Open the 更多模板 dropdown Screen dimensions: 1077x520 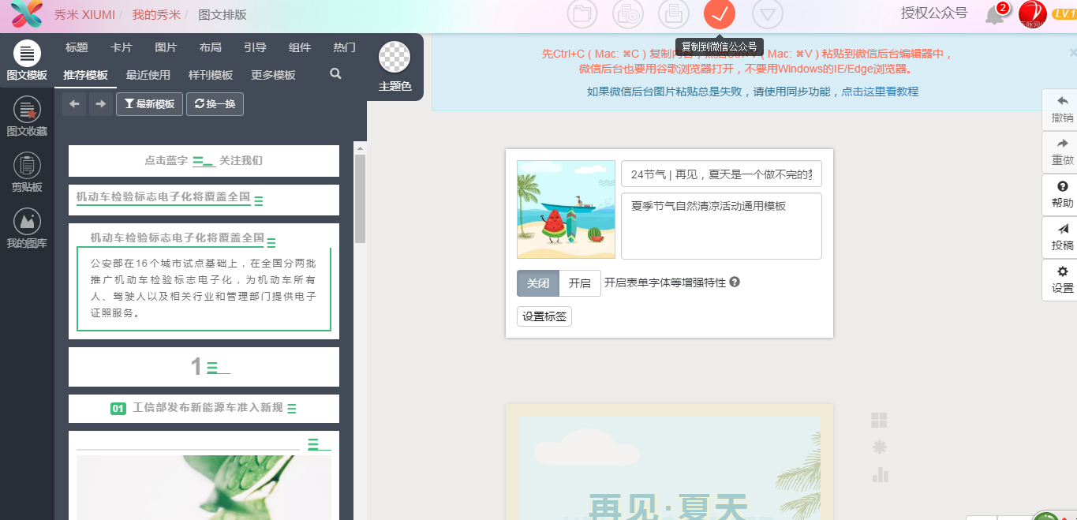point(273,74)
